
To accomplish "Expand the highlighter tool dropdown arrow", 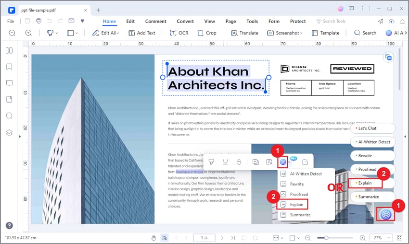I will tap(57, 33).
